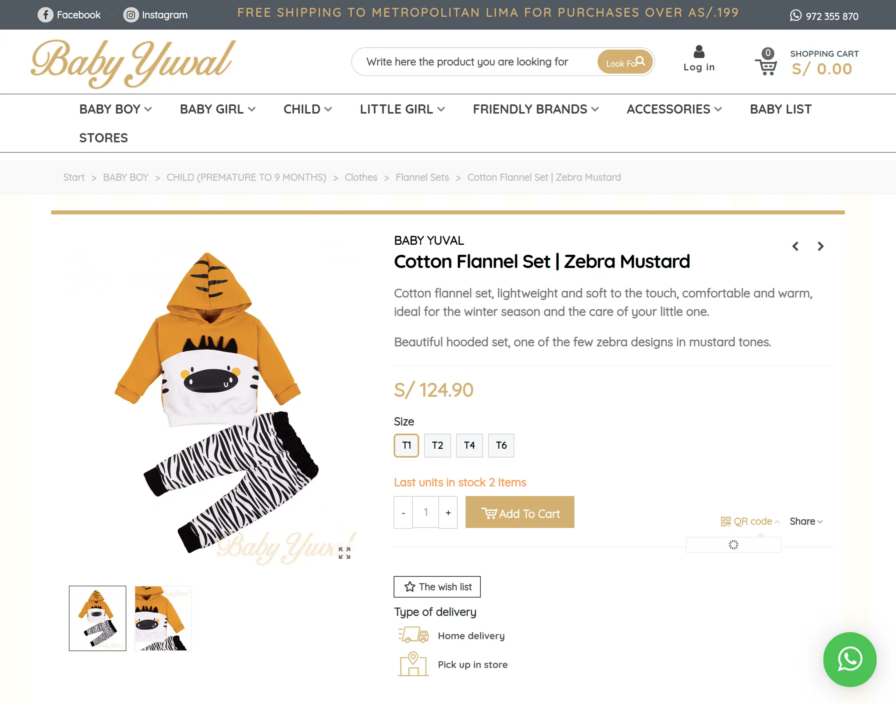896x704 pixels.
Task: Add product to The wish list
Action: [x=437, y=586]
